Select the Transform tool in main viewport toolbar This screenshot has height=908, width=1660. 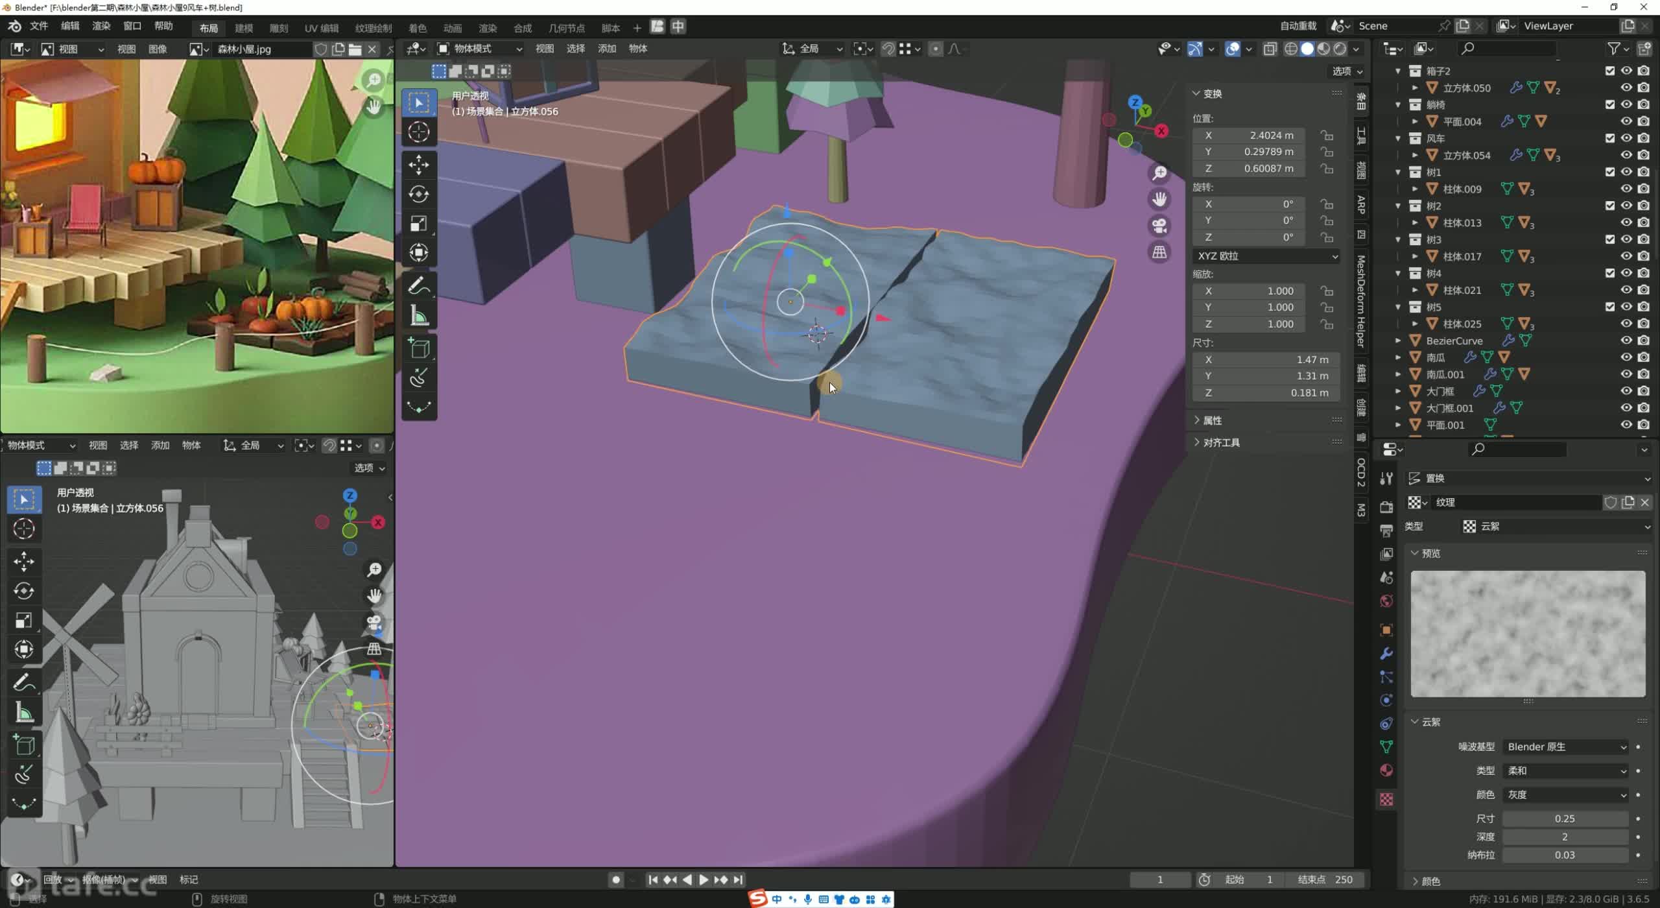pos(419,252)
